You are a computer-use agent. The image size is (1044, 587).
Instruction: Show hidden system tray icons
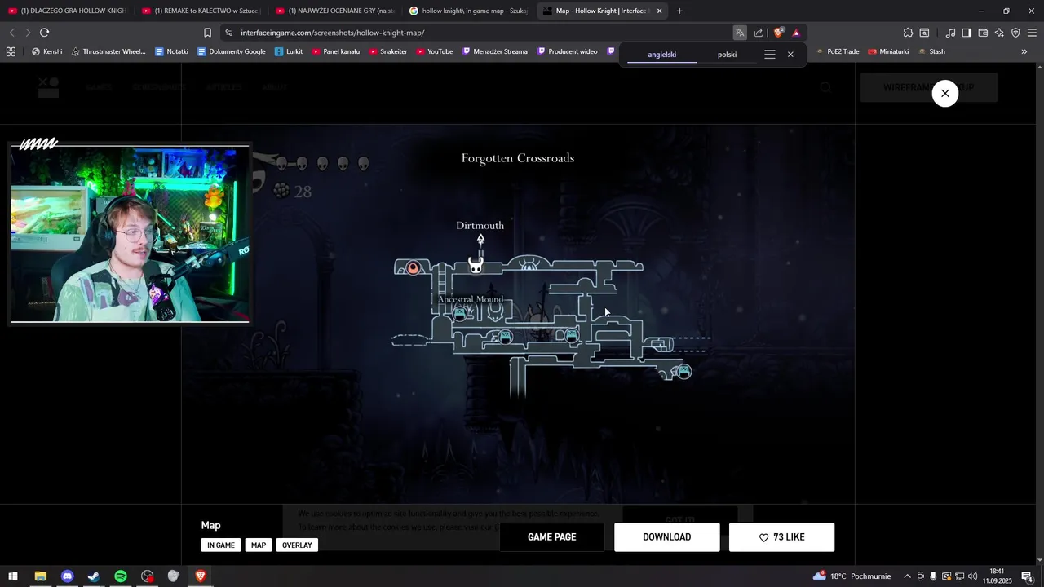coord(907,576)
